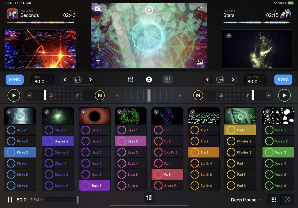Open the mixer/EQ icon in center toolbar
The image size is (298, 208).
(x=130, y=79)
